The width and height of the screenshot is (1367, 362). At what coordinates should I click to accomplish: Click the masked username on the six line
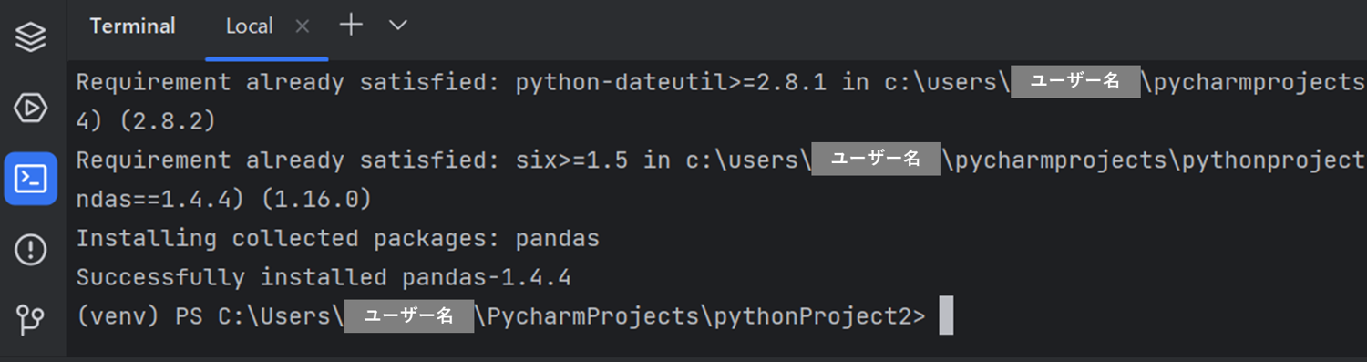click(x=876, y=160)
